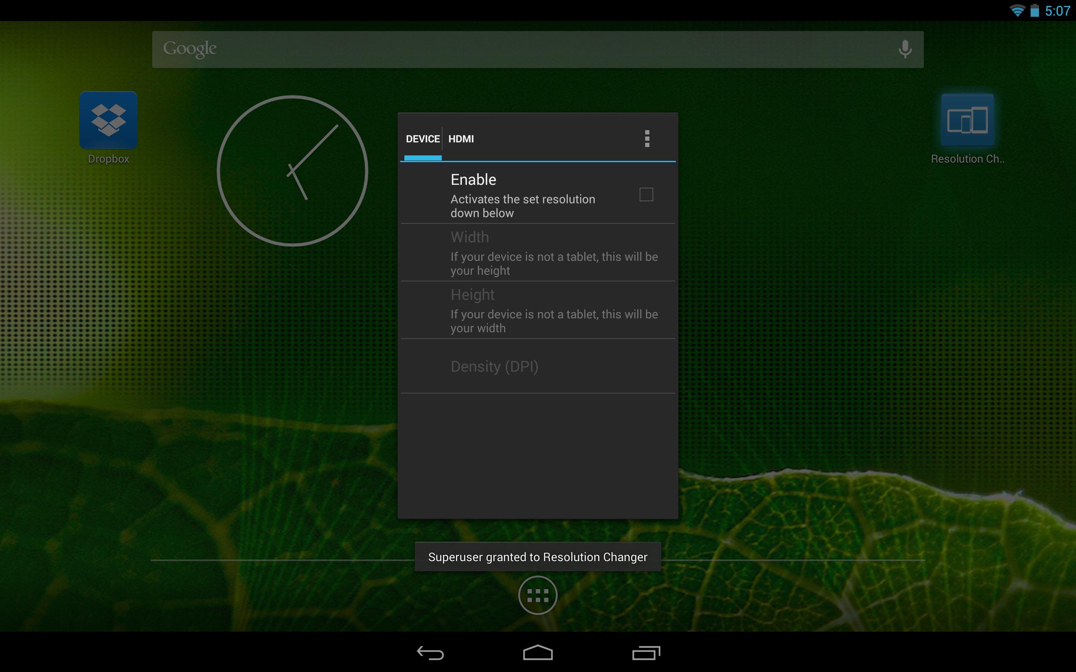Launch the Resolution Changer app
The width and height of the screenshot is (1076, 672).
pyautogui.click(x=967, y=120)
